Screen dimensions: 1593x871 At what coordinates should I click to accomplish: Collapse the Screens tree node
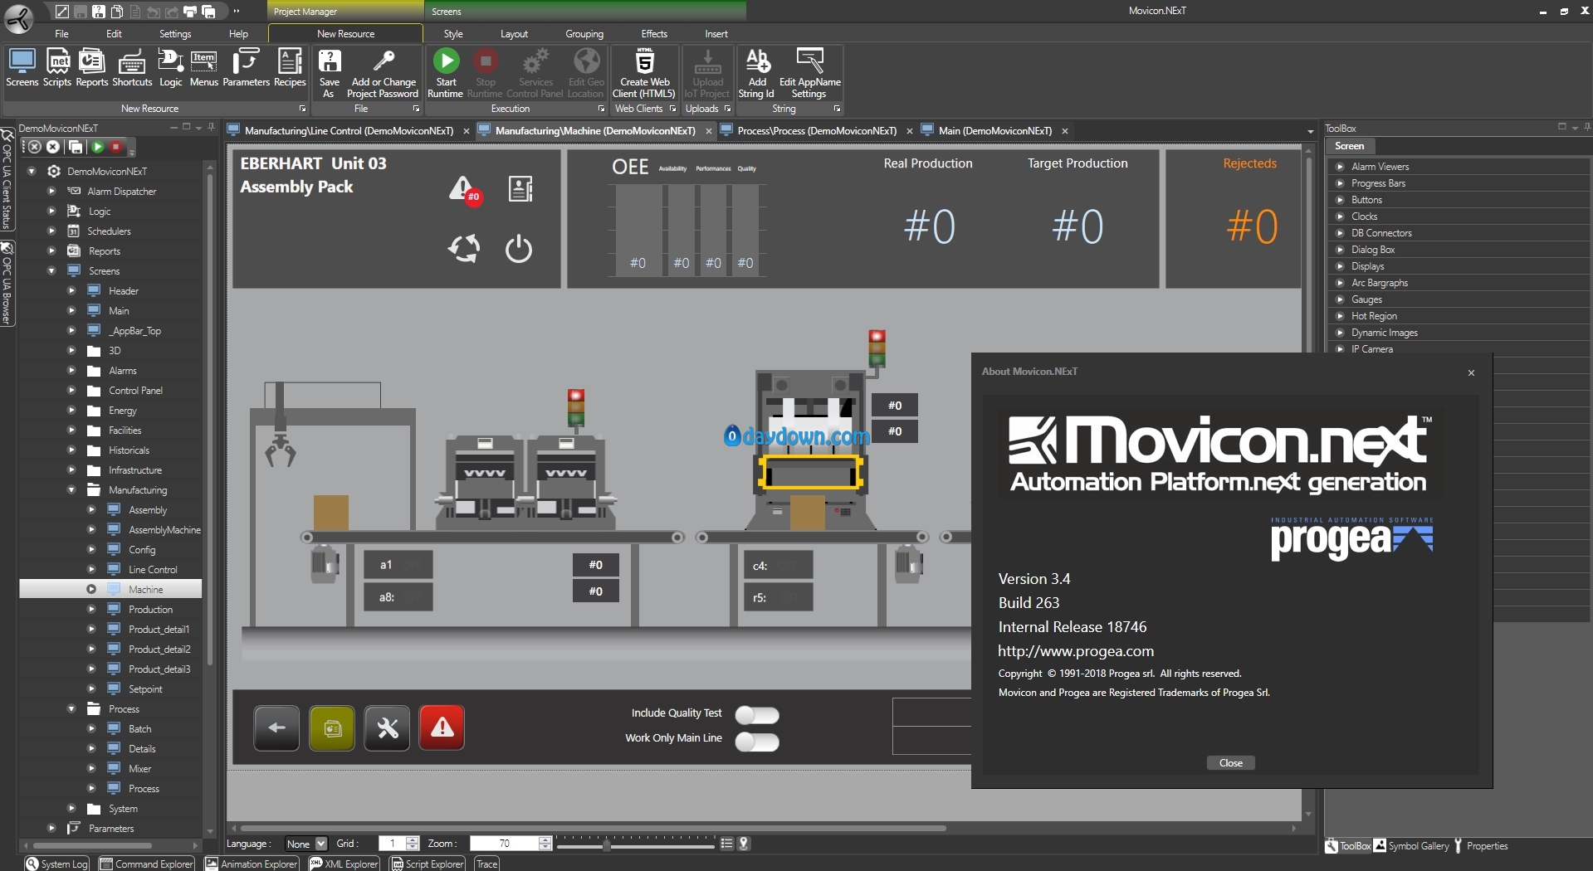tap(51, 270)
